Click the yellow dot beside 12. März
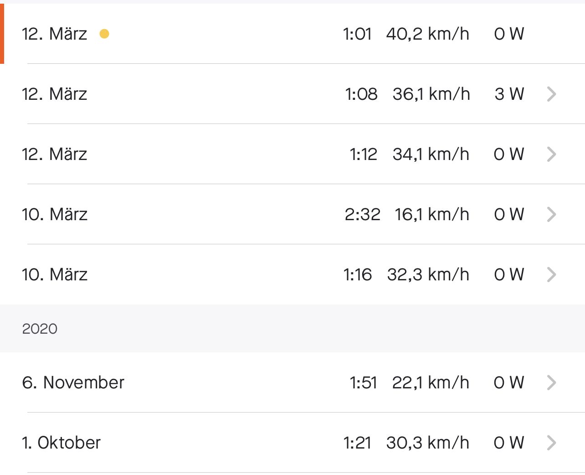585x475 pixels. (x=104, y=34)
